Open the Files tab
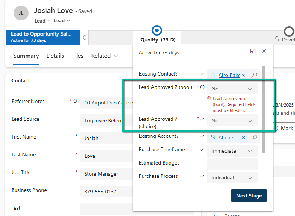 (78, 56)
